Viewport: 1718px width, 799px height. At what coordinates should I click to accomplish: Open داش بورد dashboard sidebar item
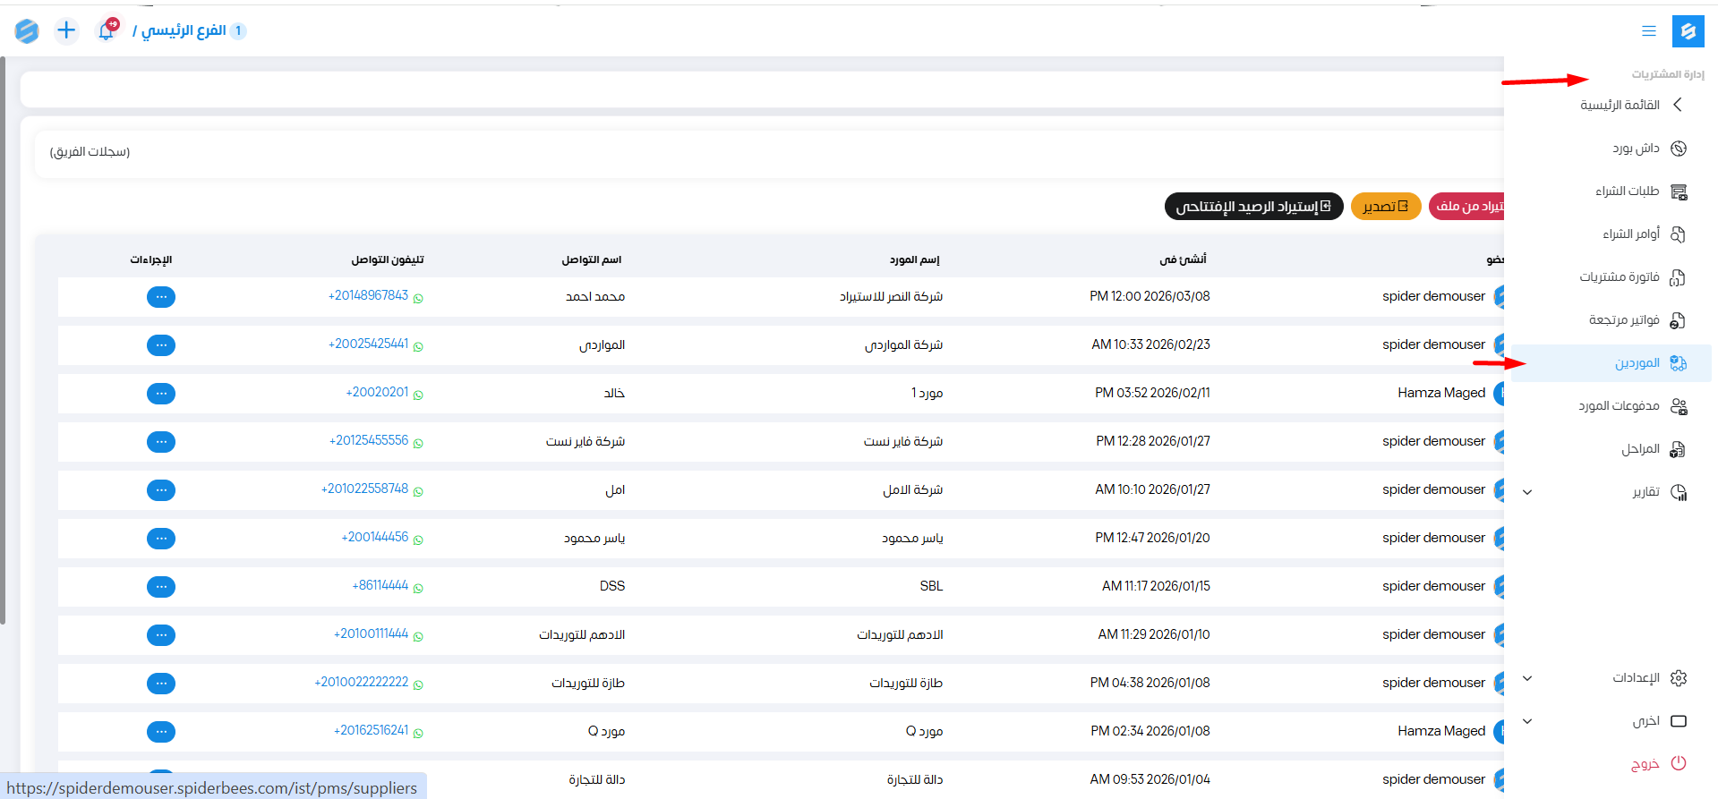pos(1637,149)
